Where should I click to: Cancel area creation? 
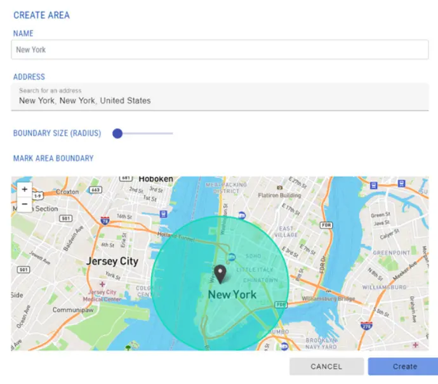click(326, 366)
